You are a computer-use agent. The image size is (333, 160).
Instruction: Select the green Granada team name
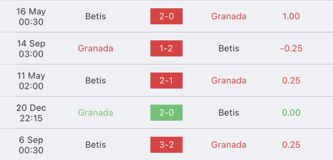96,113
